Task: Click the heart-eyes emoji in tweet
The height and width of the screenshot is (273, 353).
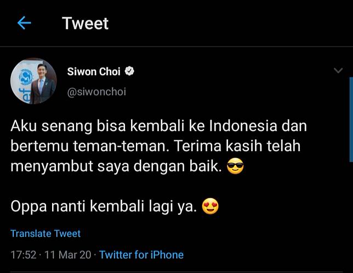Action: tap(210, 206)
